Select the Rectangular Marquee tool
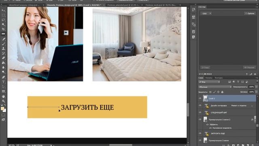This screenshot has width=259, height=146. click(x=3, y=15)
